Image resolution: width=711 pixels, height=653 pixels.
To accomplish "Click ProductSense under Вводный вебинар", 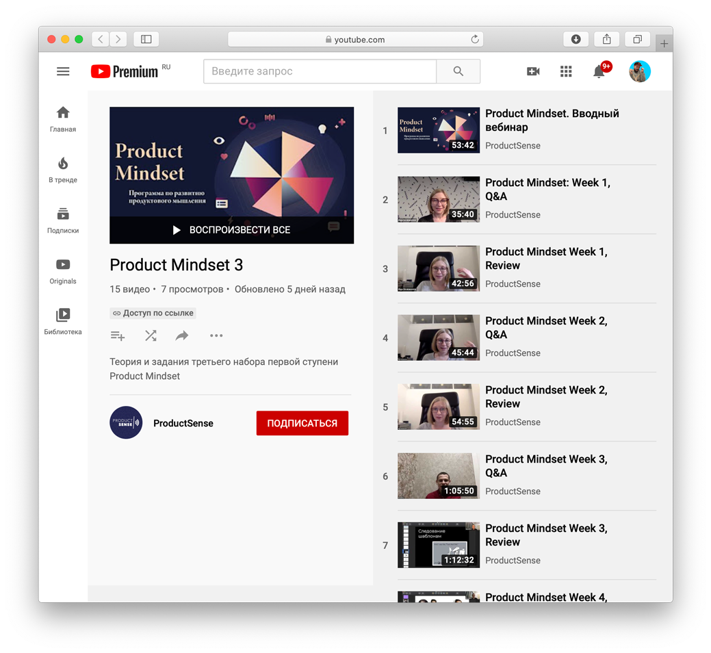I will [513, 146].
